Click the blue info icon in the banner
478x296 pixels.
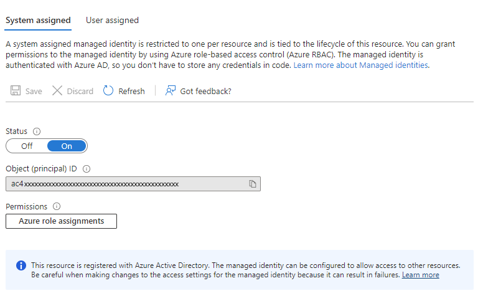(x=21, y=265)
